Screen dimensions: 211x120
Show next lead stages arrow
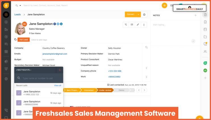click(144, 90)
